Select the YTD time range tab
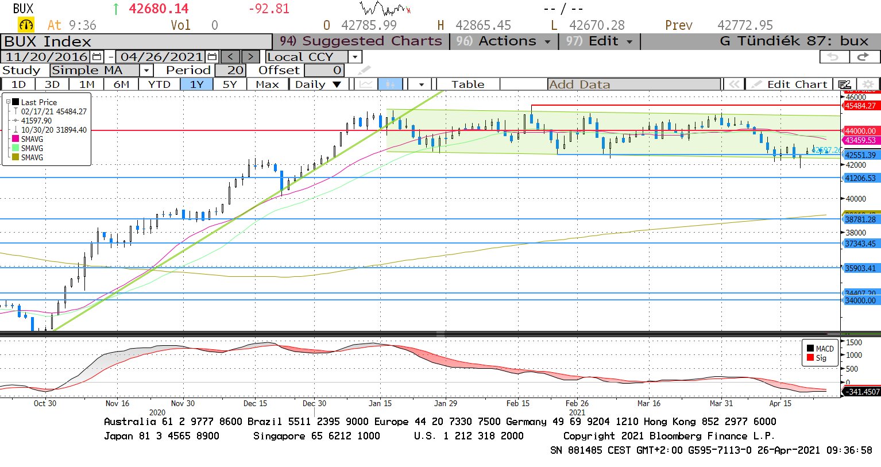 click(159, 84)
